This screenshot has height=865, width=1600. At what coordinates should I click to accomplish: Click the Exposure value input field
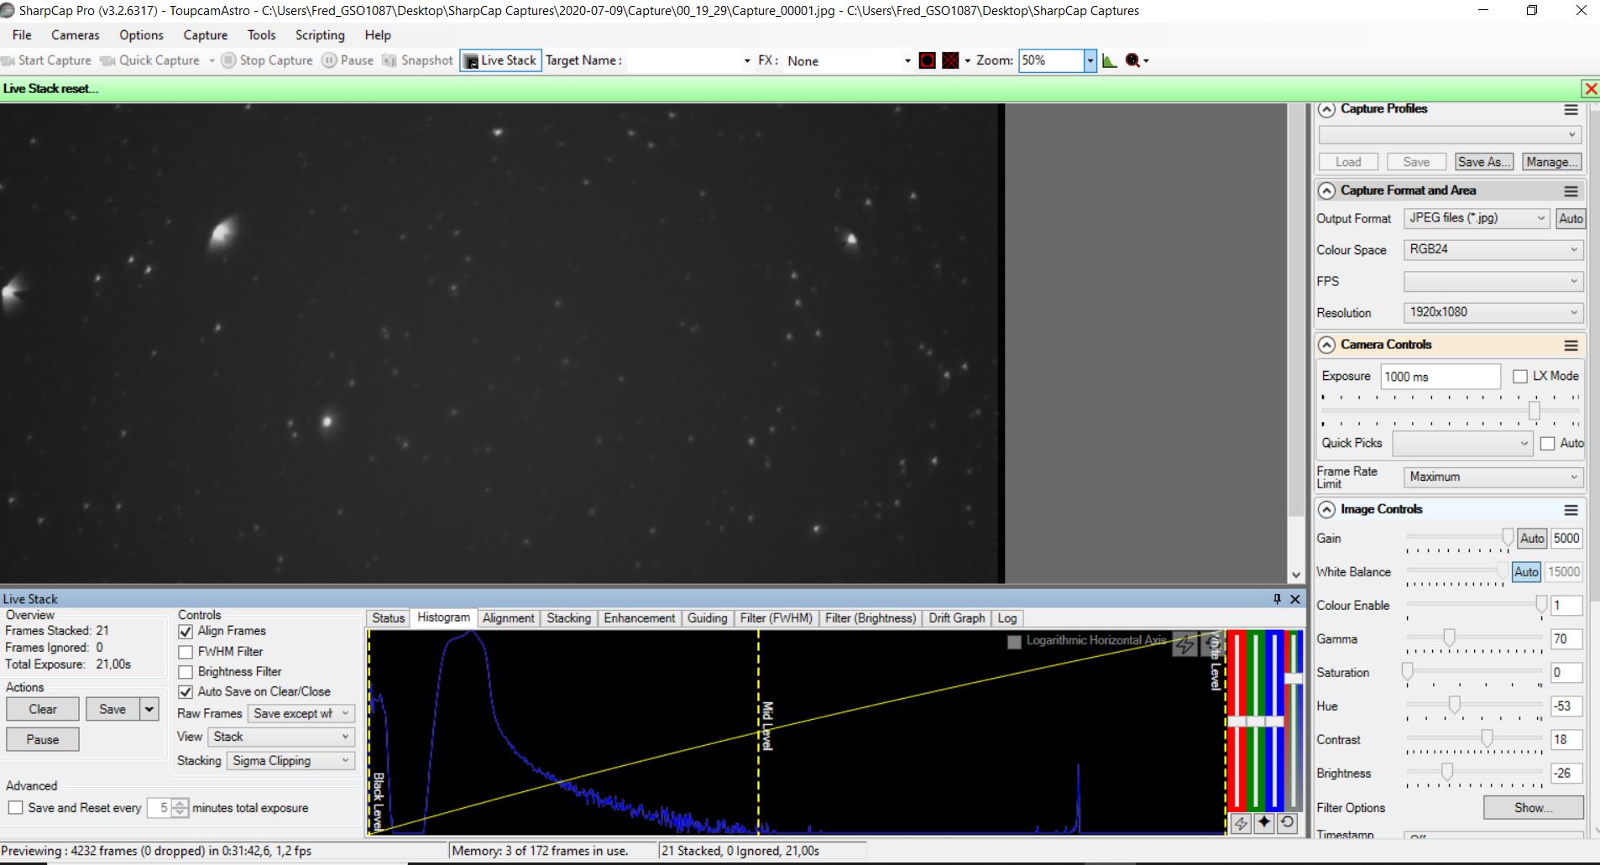(x=1440, y=377)
